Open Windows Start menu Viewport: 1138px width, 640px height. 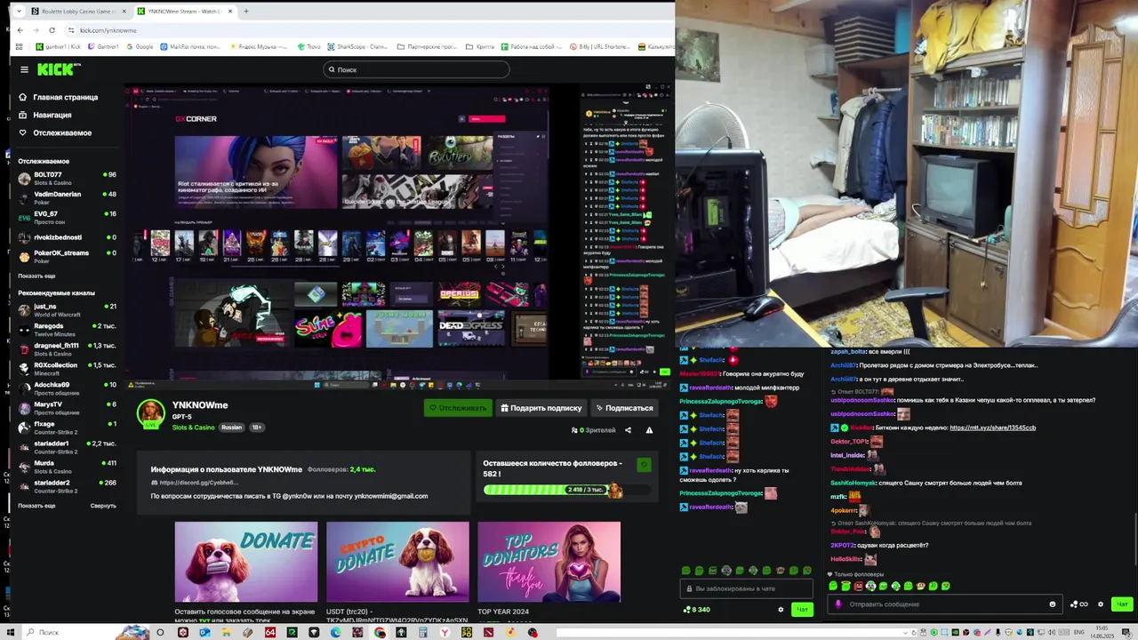[12, 632]
